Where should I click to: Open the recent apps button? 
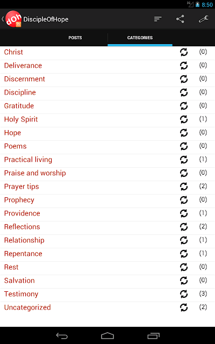(x=153, y=335)
